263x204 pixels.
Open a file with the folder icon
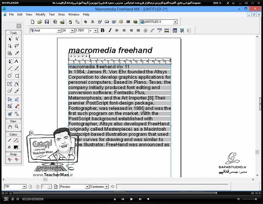(39, 22)
